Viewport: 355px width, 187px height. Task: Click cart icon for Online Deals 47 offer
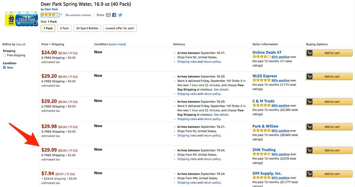pyautogui.click(x=310, y=53)
